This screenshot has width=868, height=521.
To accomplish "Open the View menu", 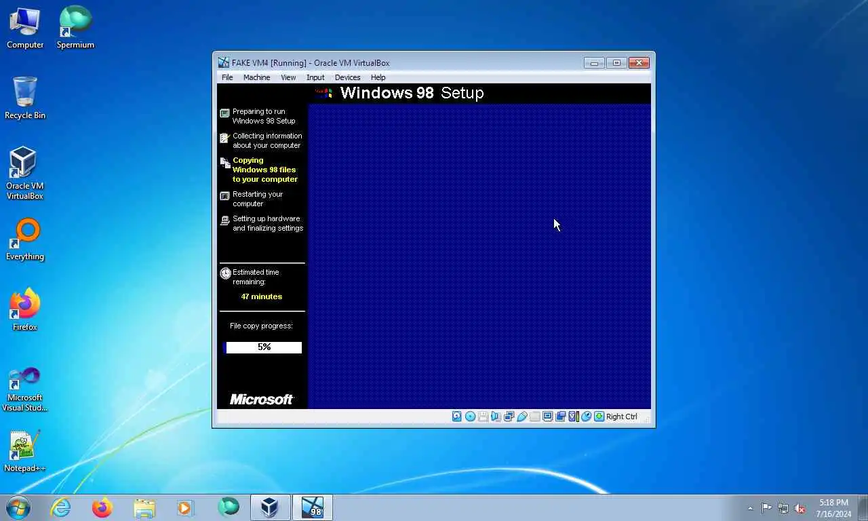I will 288,77.
